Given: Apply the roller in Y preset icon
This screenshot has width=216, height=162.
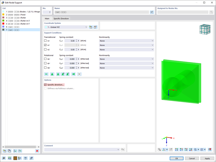Looking at the screenshot, I should (x=68, y=74).
